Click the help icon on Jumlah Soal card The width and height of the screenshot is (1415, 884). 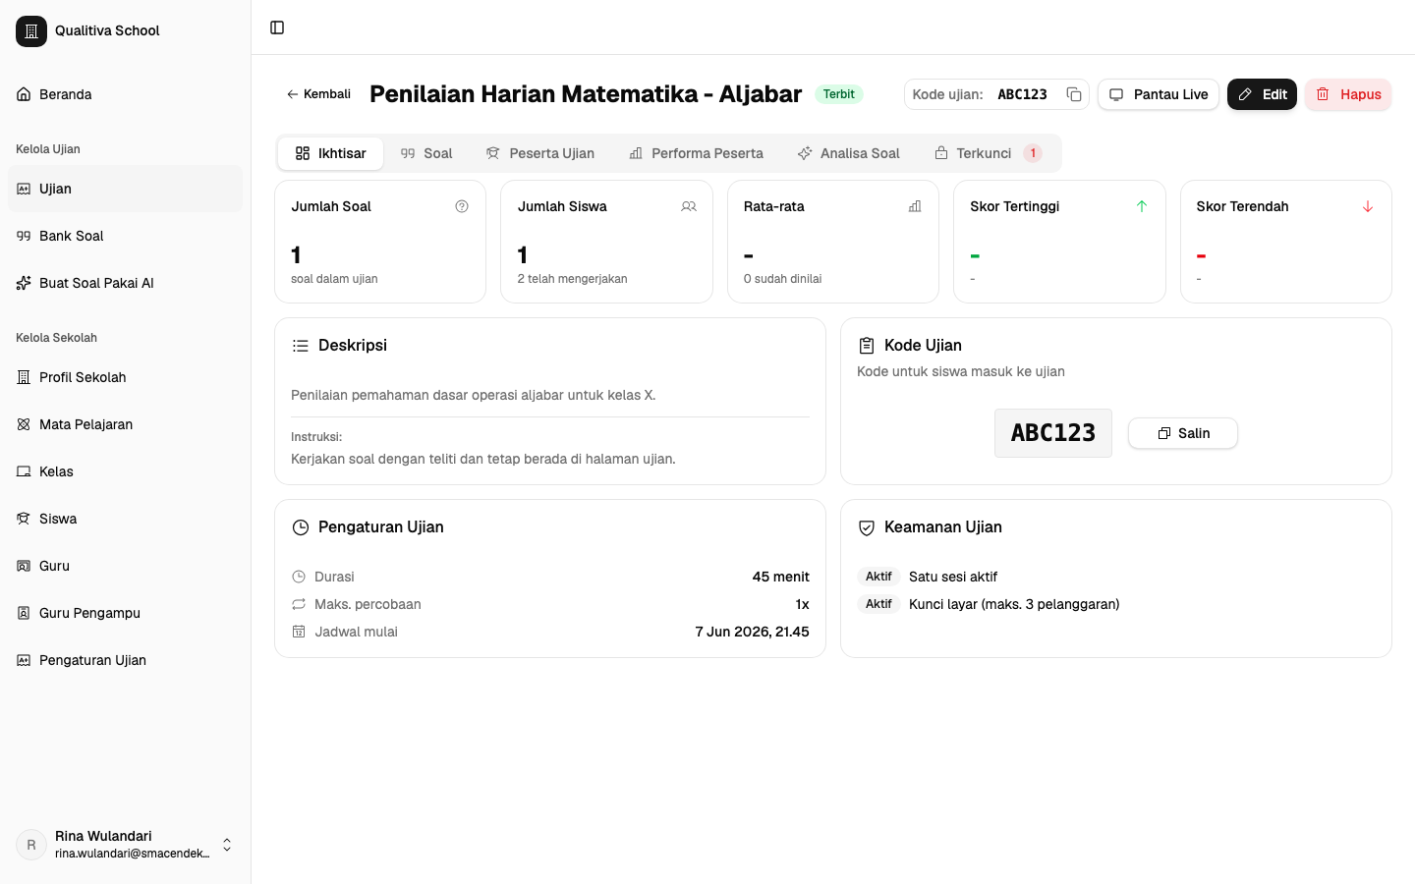(x=462, y=206)
